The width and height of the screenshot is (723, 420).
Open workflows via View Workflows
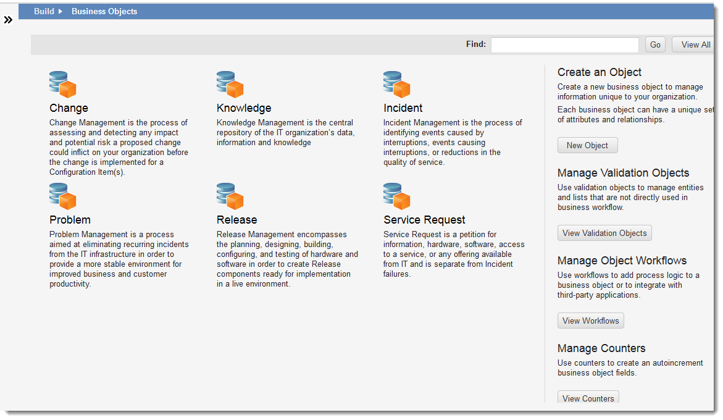590,321
